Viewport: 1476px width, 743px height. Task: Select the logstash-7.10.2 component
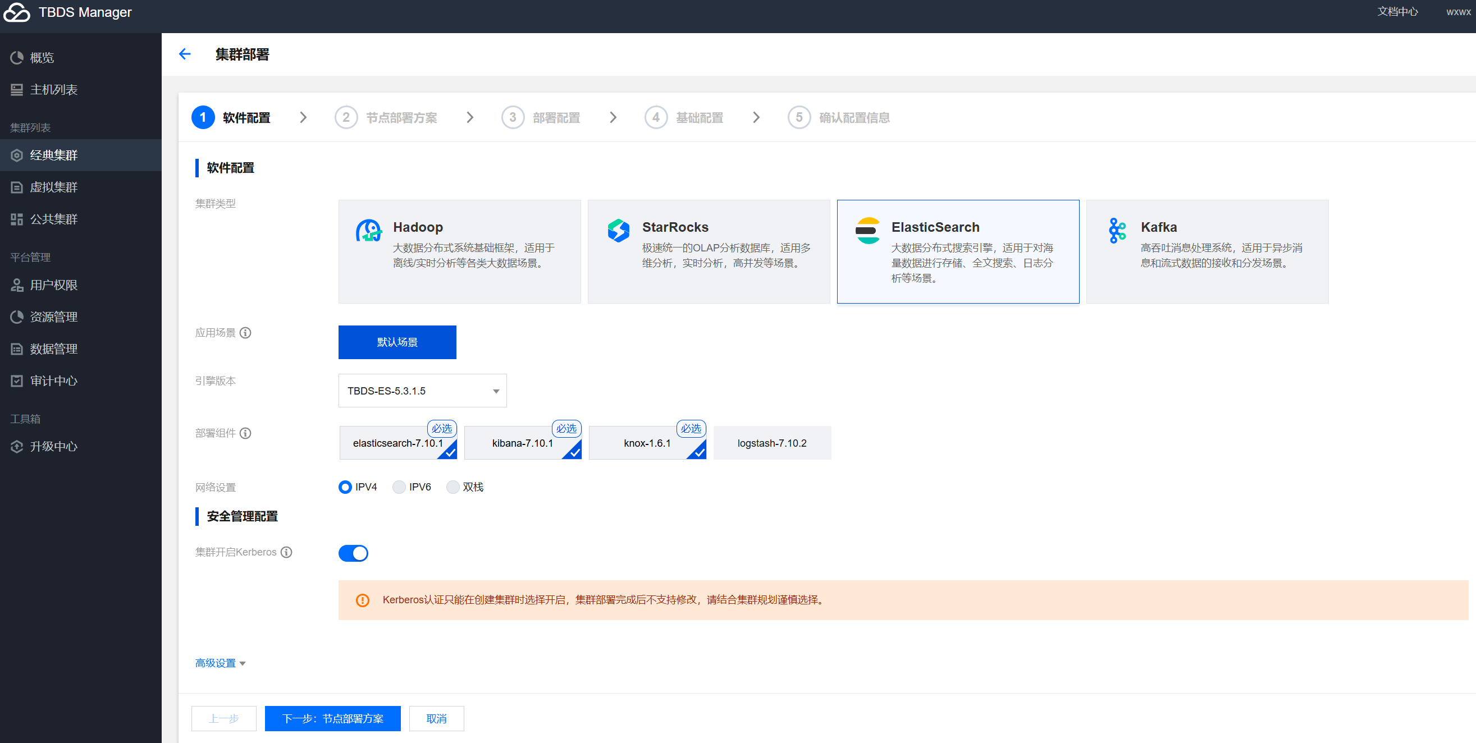tap(771, 443)
